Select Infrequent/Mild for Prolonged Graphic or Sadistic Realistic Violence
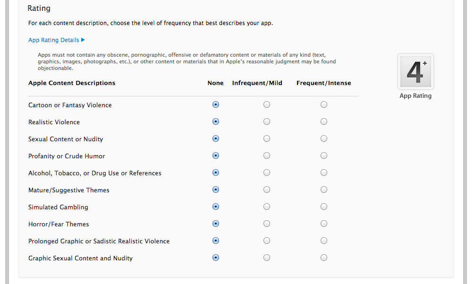 tap(267, 241)
